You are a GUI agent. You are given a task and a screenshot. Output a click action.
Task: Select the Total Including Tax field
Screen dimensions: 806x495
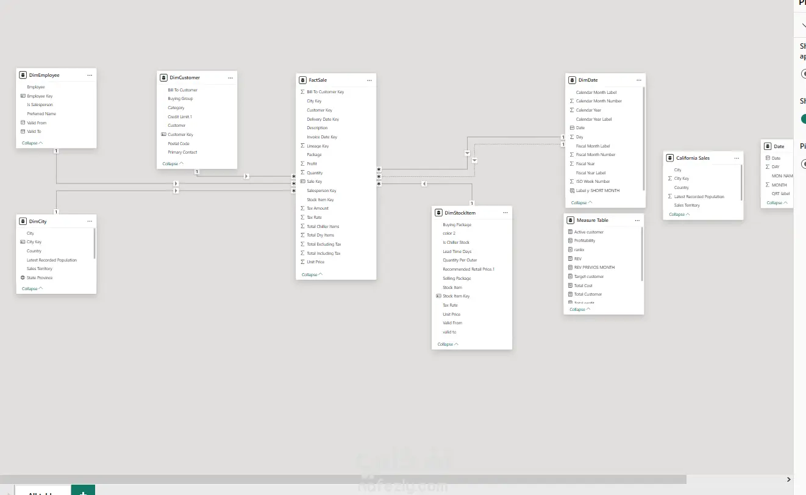[x=324, y=253]
